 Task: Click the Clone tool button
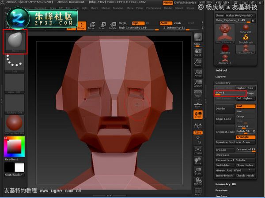pos(220,15)
